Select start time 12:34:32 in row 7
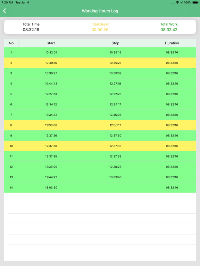Viewport: 200px width, 266px height. tap(51, 115)
